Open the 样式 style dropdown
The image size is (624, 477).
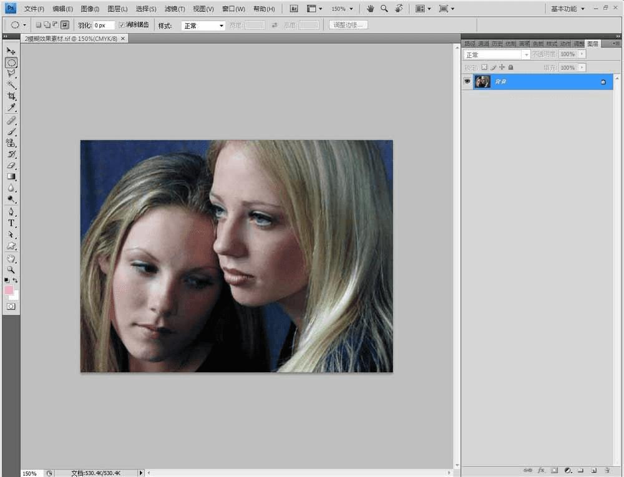click(203, 26)
